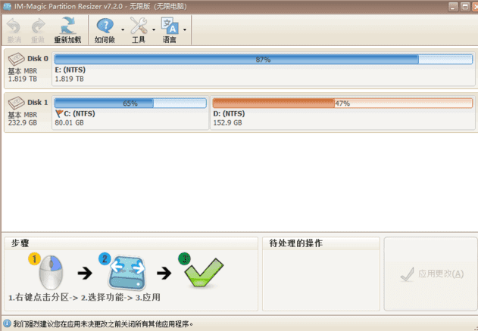478x331 pixels.
Task: Click the application icon in title bar
Action: point(7,6)
